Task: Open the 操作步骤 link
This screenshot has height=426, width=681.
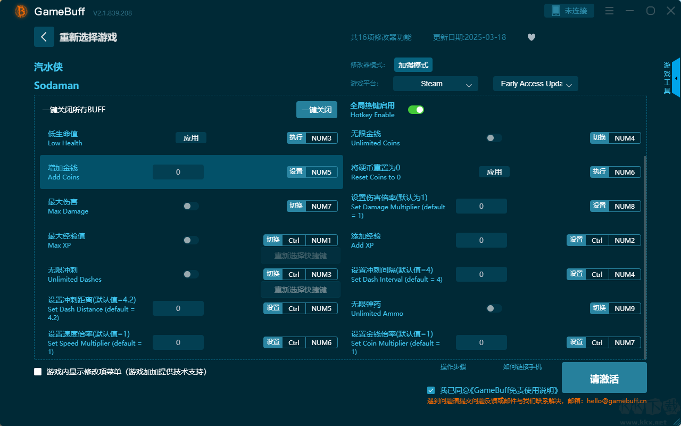Action: point(453,367)
